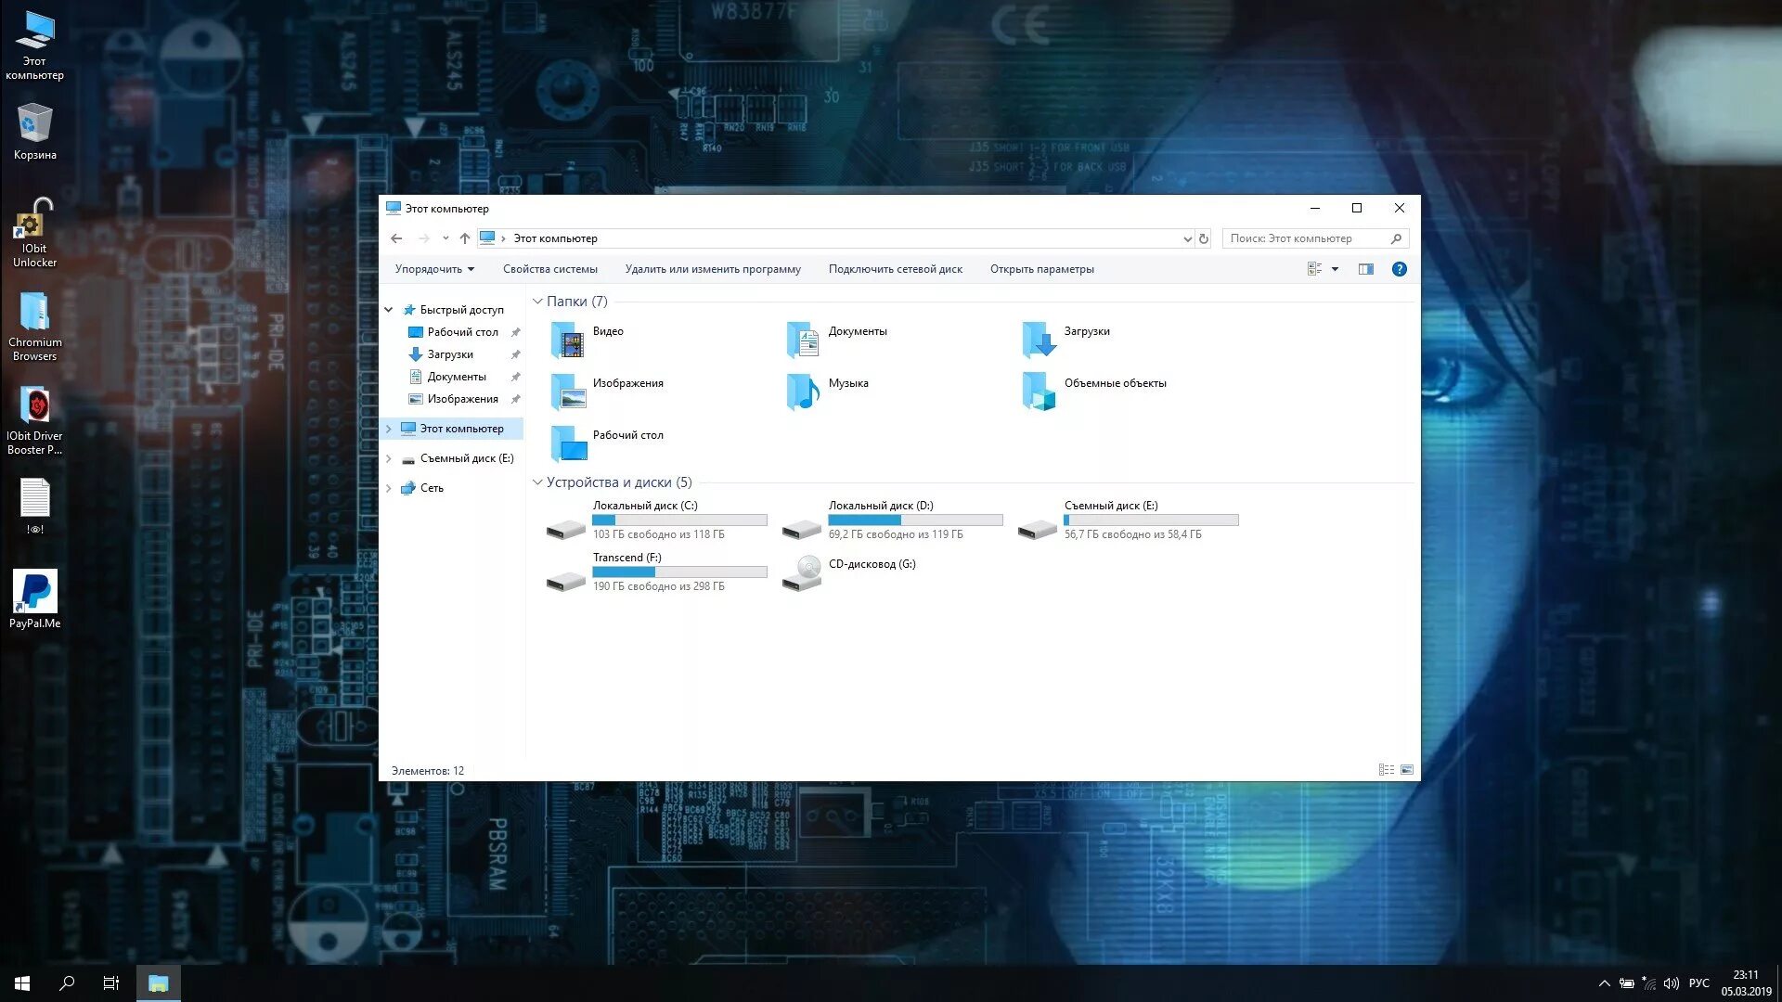
Task: Toggle the preview pane button
Action: click(x=1365, y=269)
